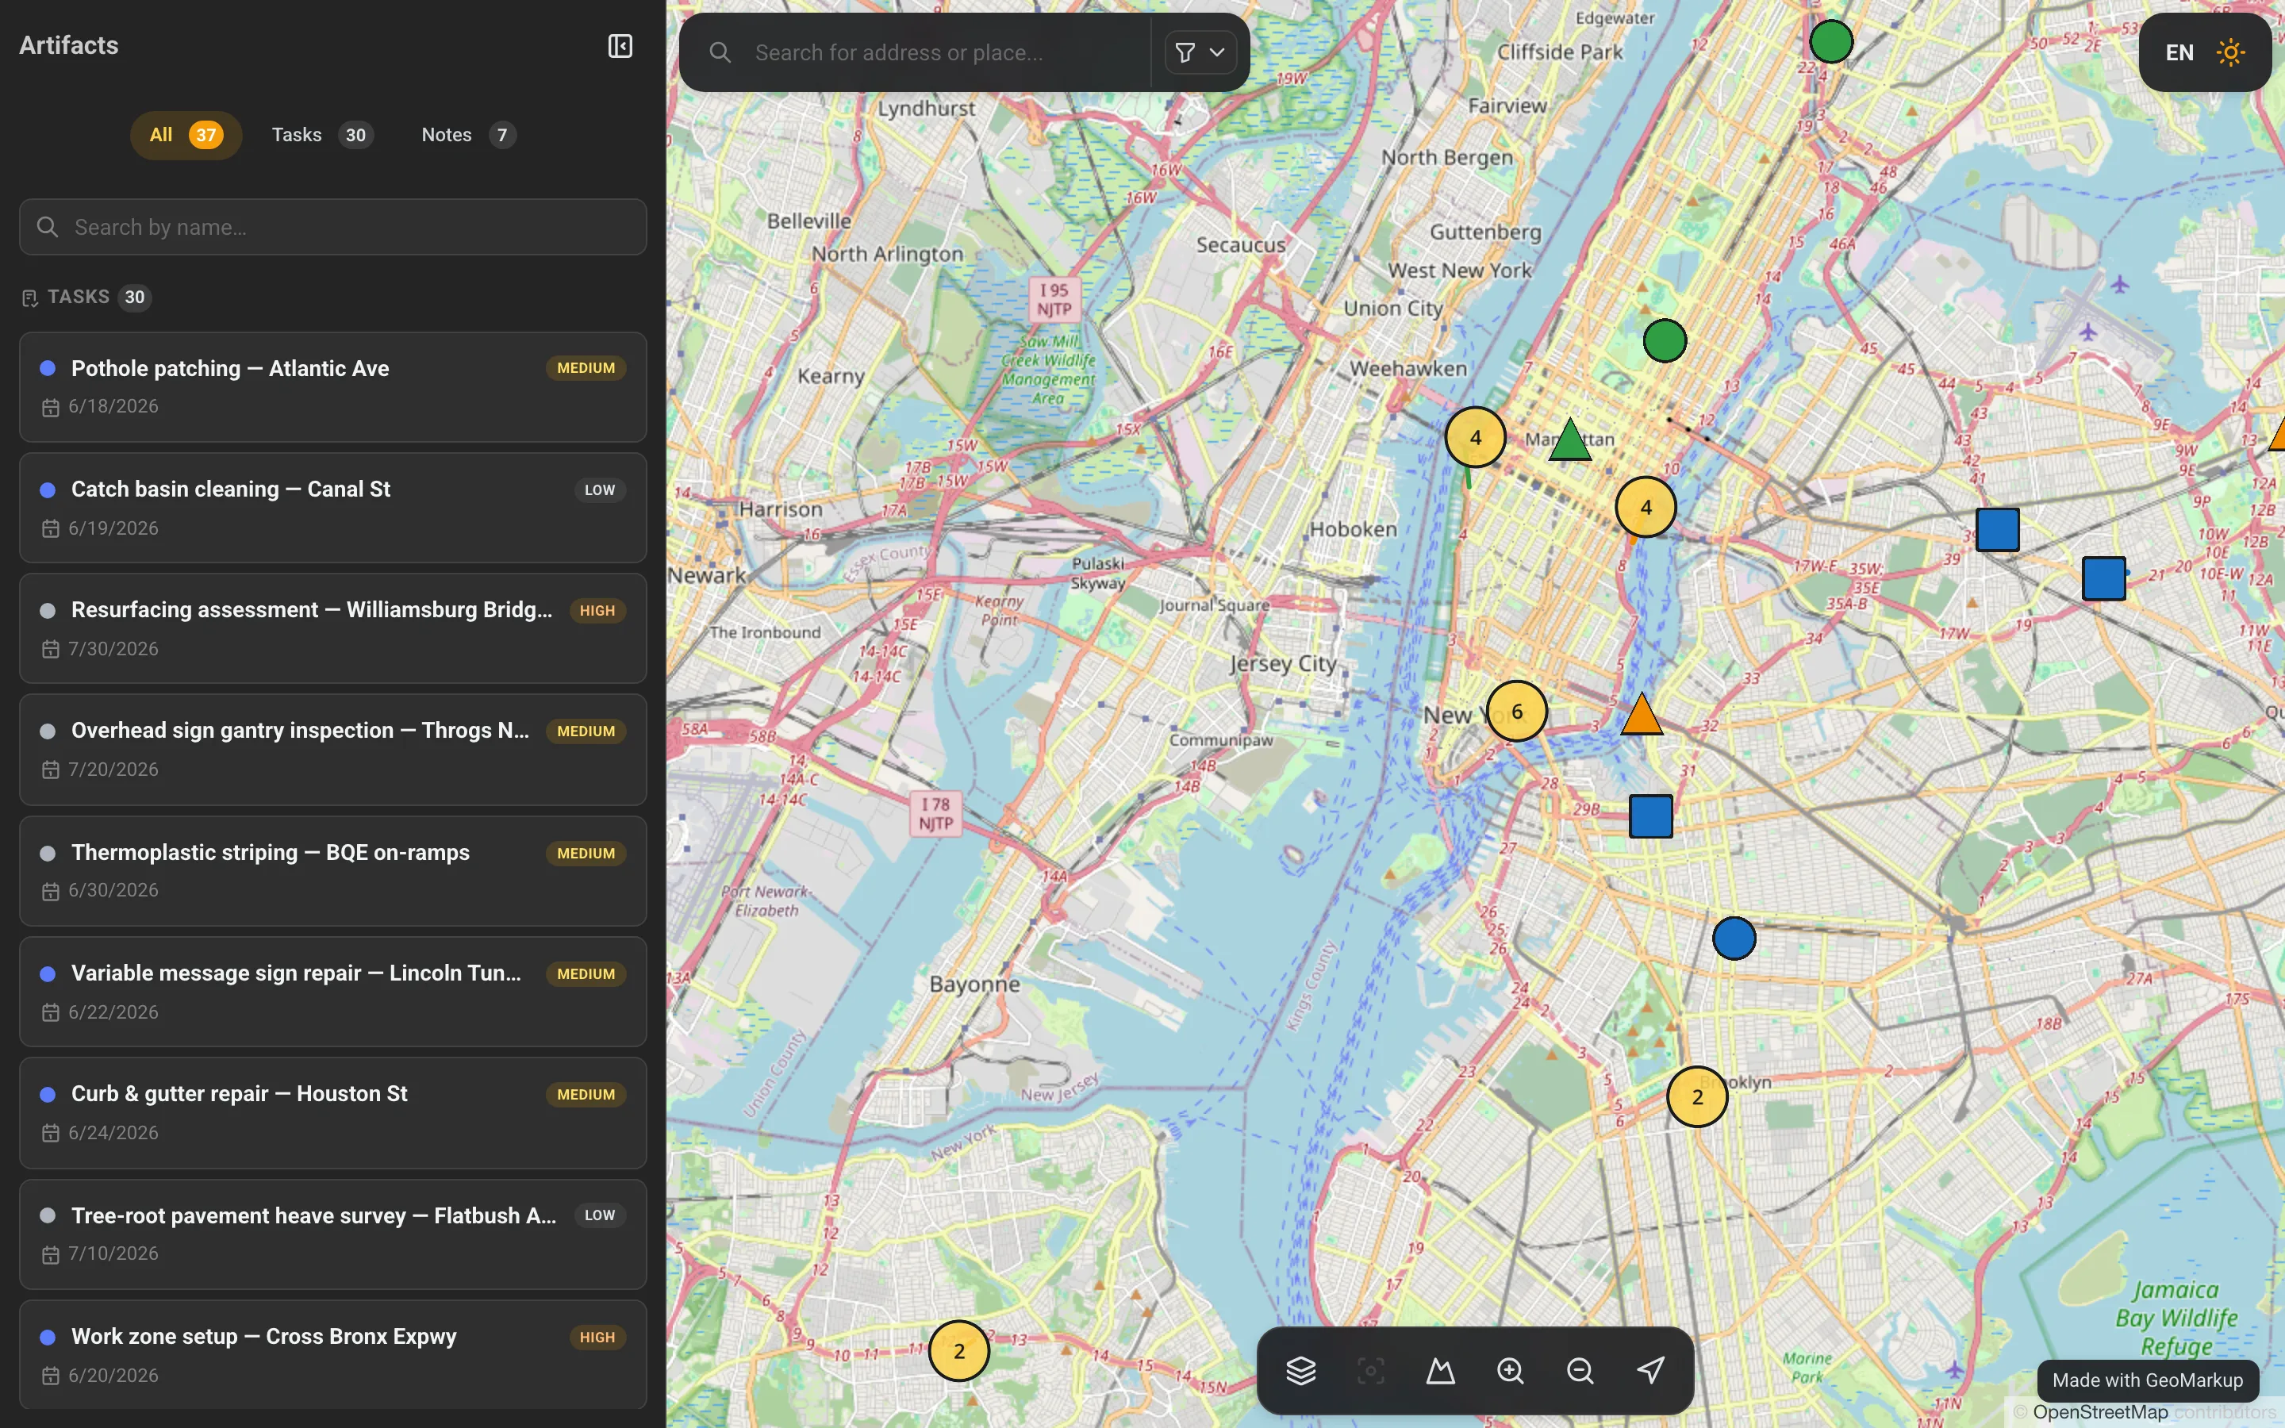Screen dimensions: 2285x1428
Task: Open Curb & gutter repair — Houston St
Action: point(332,1112)
